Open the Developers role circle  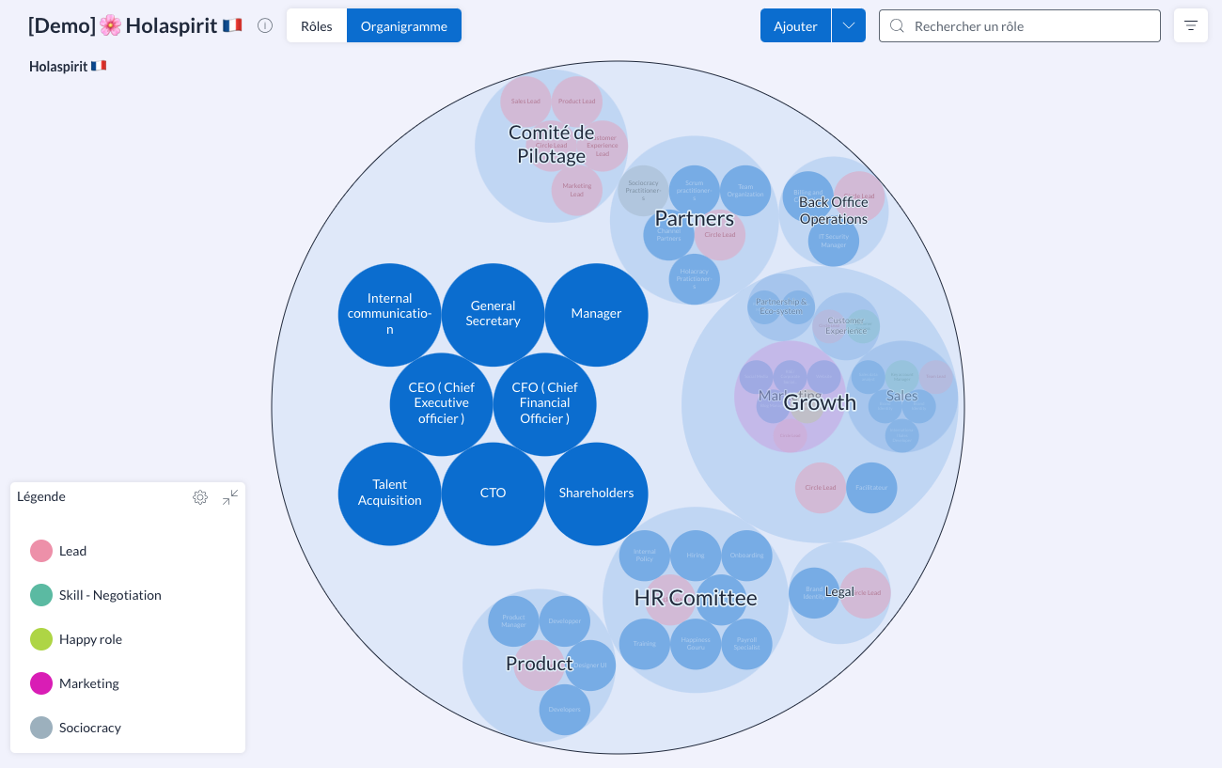(565, 710)
